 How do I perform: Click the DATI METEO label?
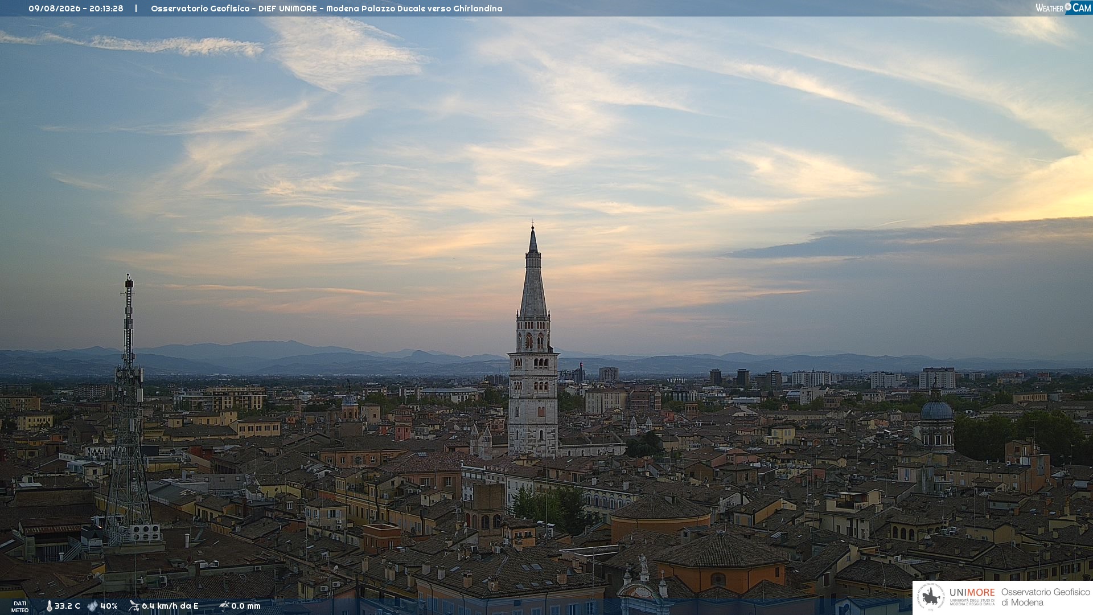[20, 607]
